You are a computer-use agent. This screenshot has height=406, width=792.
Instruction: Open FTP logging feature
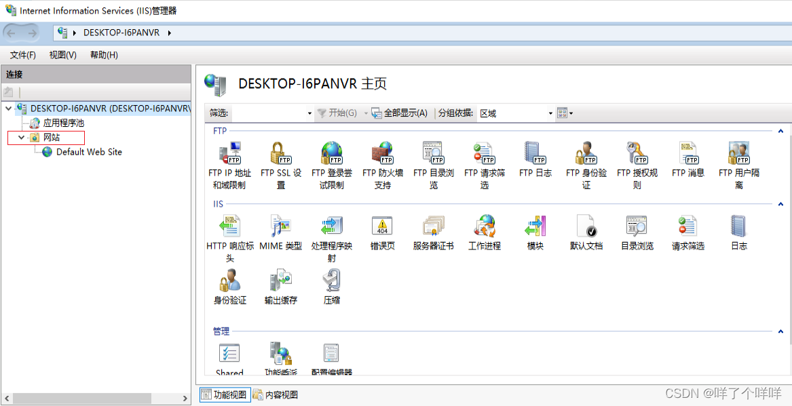tap(535, 159)
